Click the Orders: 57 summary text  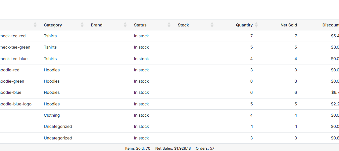(205, 148)
